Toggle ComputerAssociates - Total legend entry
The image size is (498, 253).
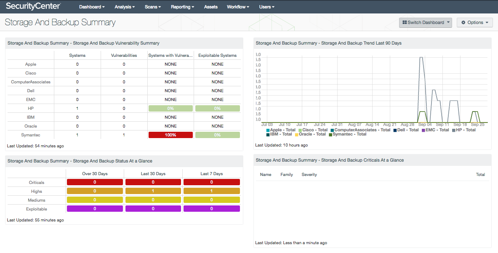360,130
